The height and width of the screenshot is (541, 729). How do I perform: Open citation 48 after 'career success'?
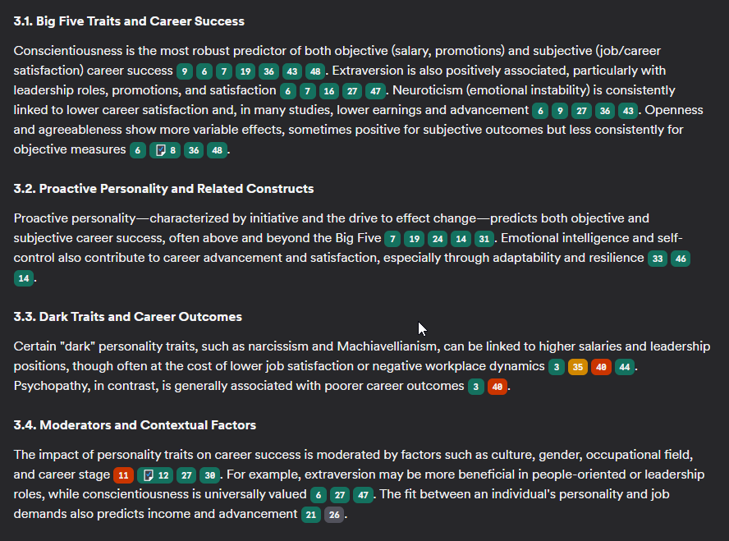click(315, 71)
